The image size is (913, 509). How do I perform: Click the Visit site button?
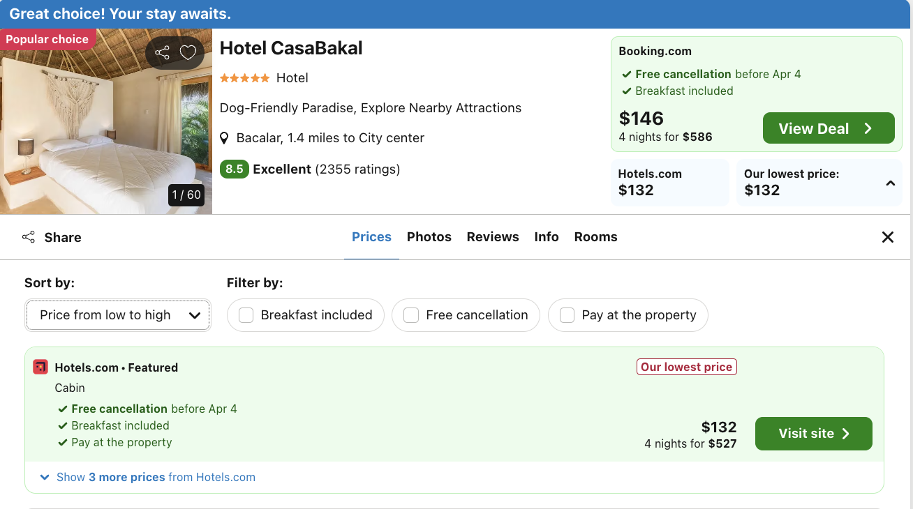pyautogui.click(x=814, y=434)
